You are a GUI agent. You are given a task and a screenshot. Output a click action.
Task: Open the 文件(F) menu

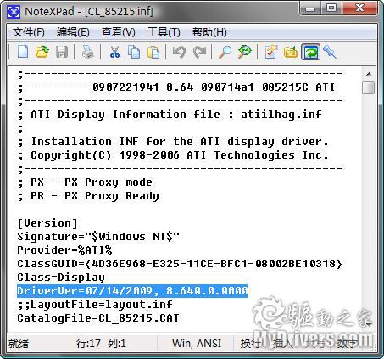29,32
